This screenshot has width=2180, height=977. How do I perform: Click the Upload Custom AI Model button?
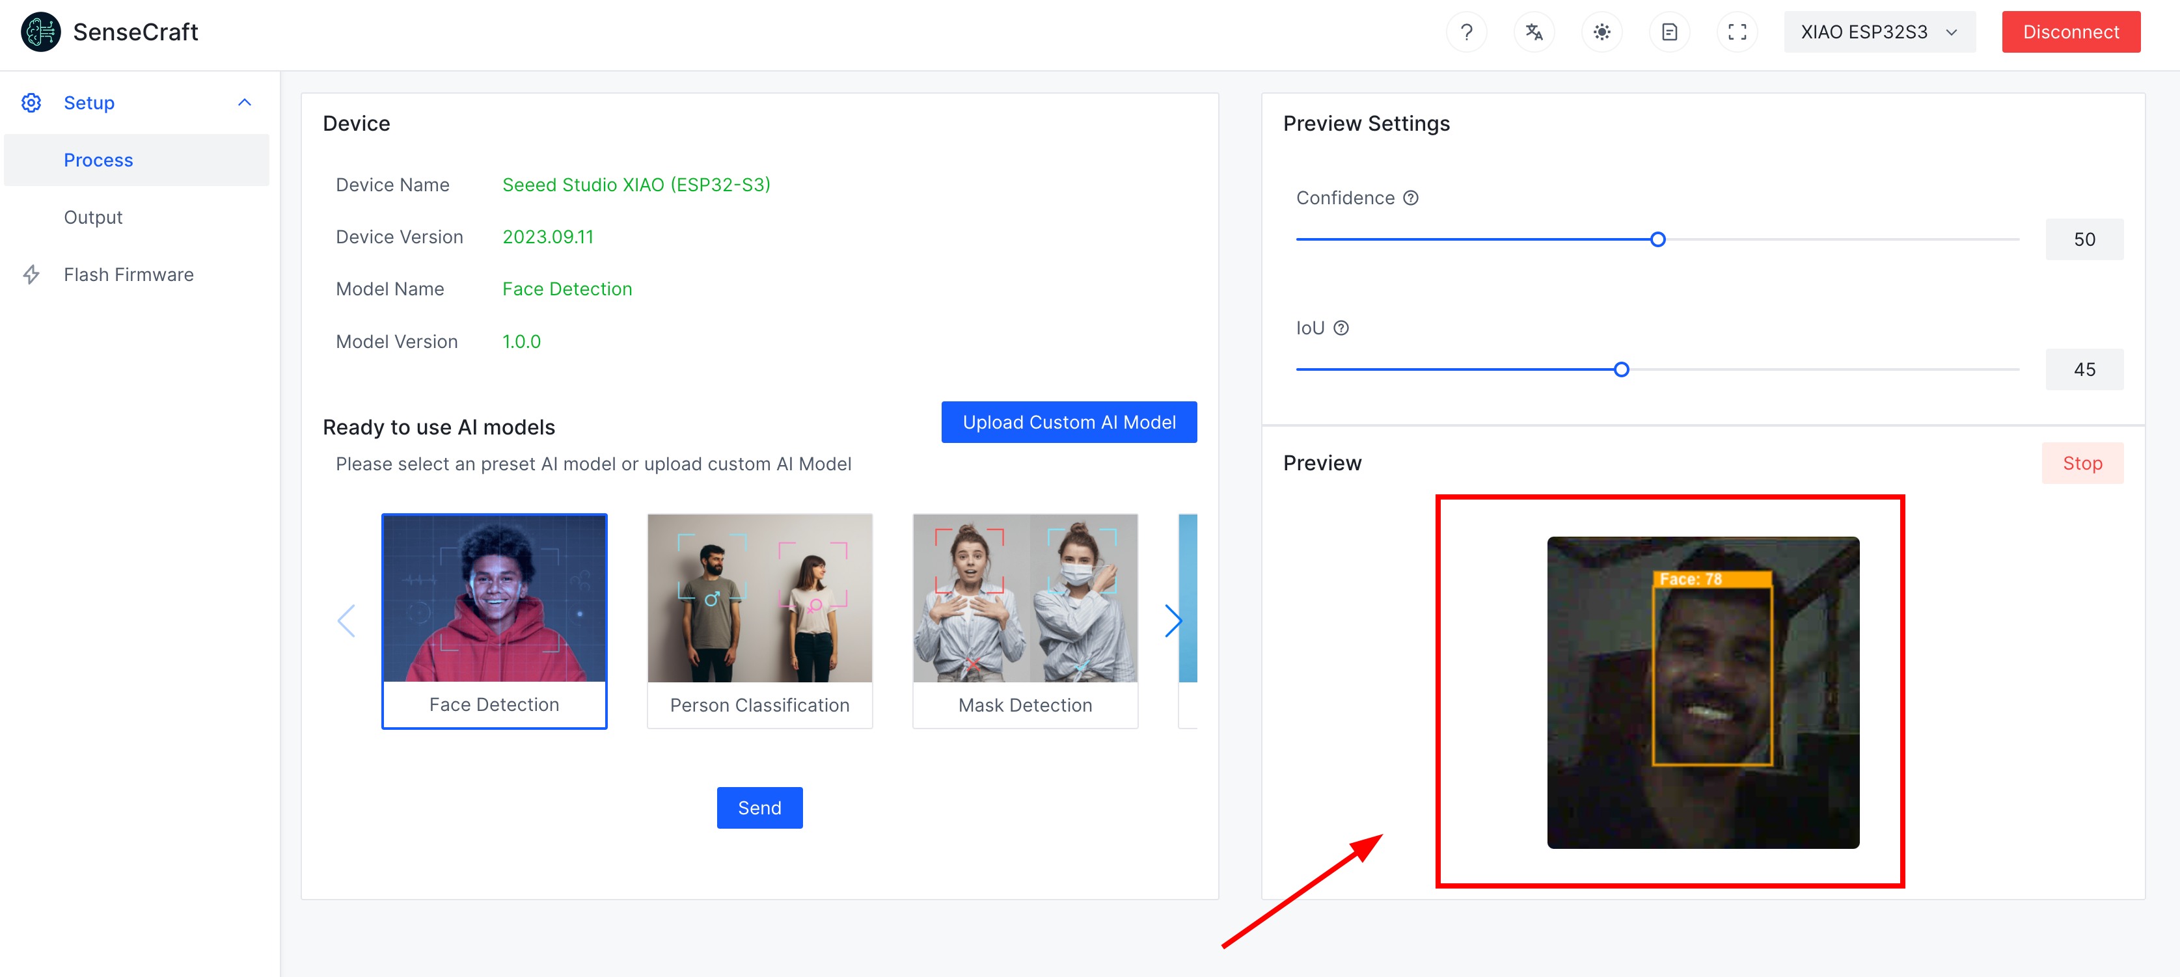tap(1069, 422)
